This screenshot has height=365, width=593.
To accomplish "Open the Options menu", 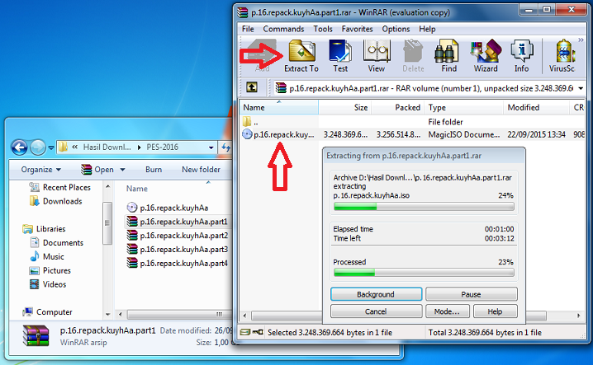I will pos(396,29).
